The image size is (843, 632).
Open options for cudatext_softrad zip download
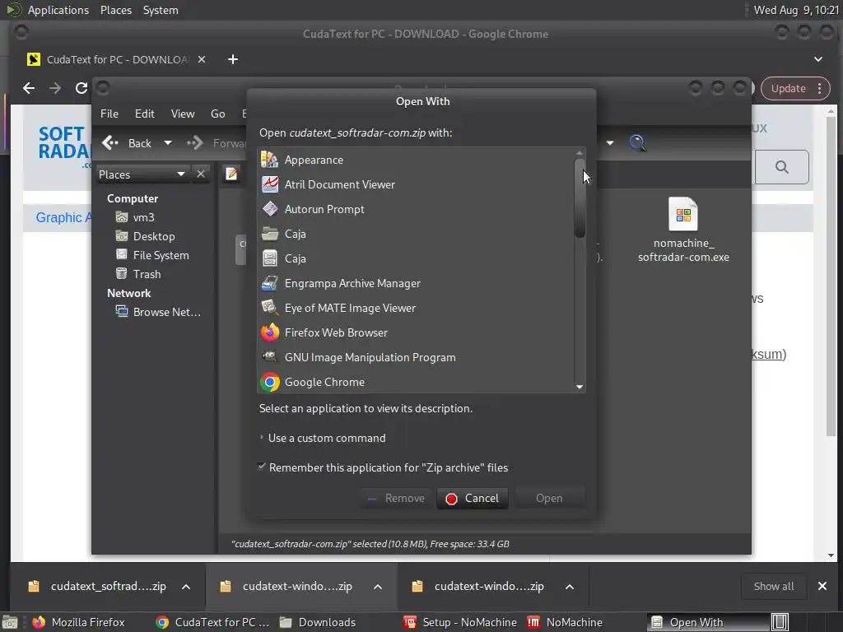[x=186, y=586]
